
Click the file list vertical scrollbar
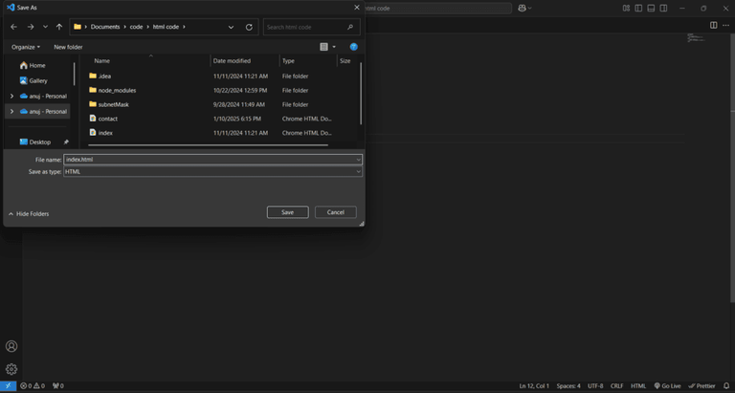pos(361,94)
